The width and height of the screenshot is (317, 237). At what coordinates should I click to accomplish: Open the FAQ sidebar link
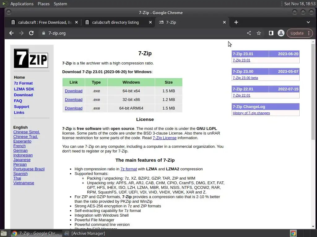pyautogui.click(x=18, y=101)
